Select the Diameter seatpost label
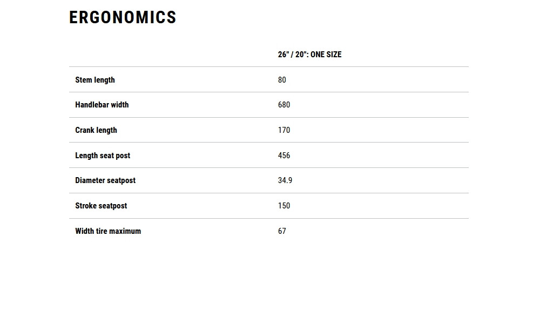Image resolution: width=540 pixels, height=324 pixels. tap(105, 180)
